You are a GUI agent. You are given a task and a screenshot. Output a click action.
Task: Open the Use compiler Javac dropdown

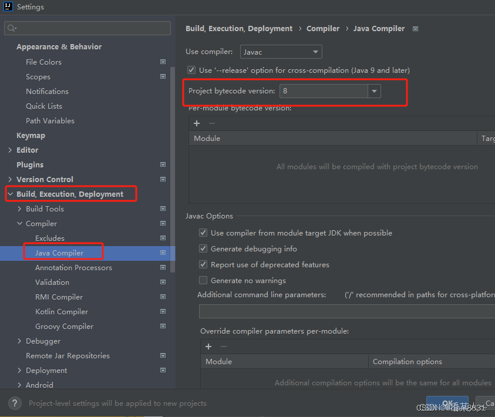(x=281, y=52)
